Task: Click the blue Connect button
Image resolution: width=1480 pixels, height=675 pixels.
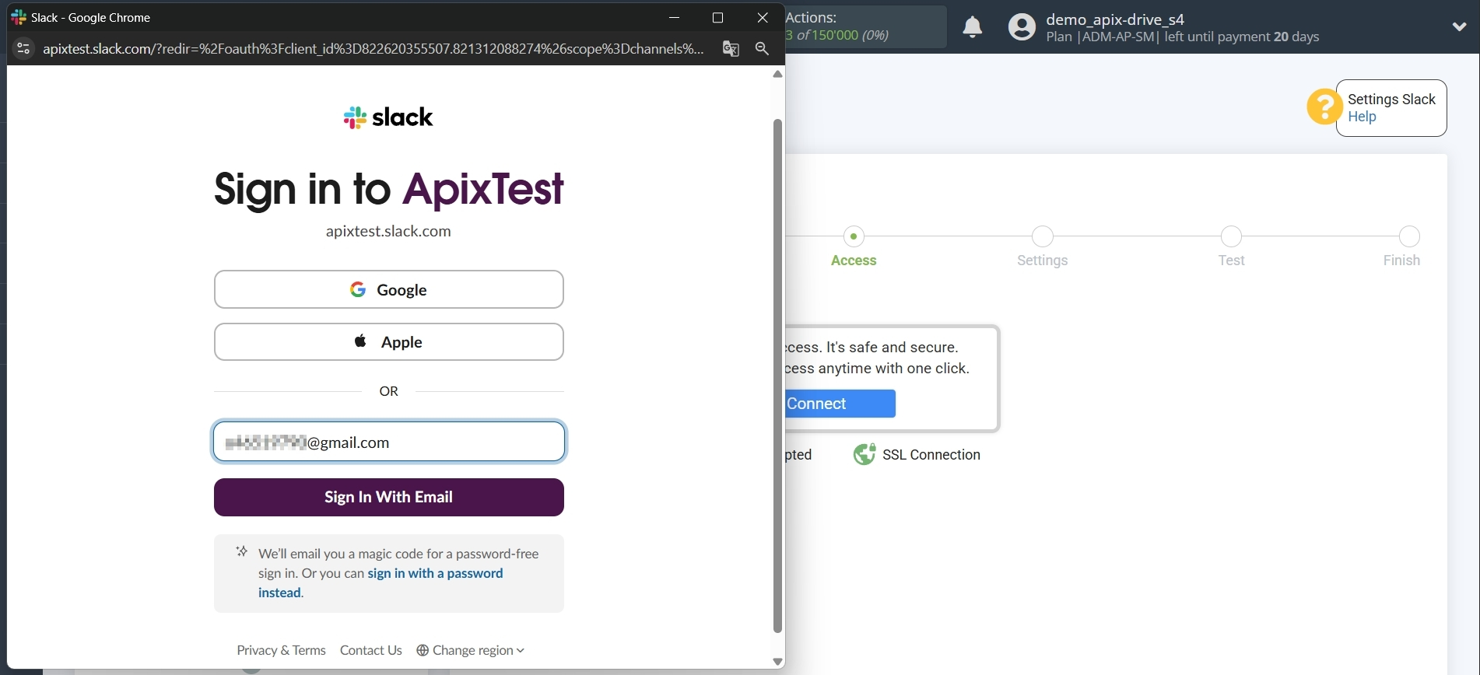Action: click(x=840, y=404)
